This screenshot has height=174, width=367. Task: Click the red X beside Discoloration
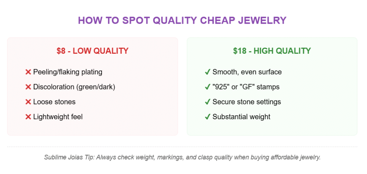point(28,87)
